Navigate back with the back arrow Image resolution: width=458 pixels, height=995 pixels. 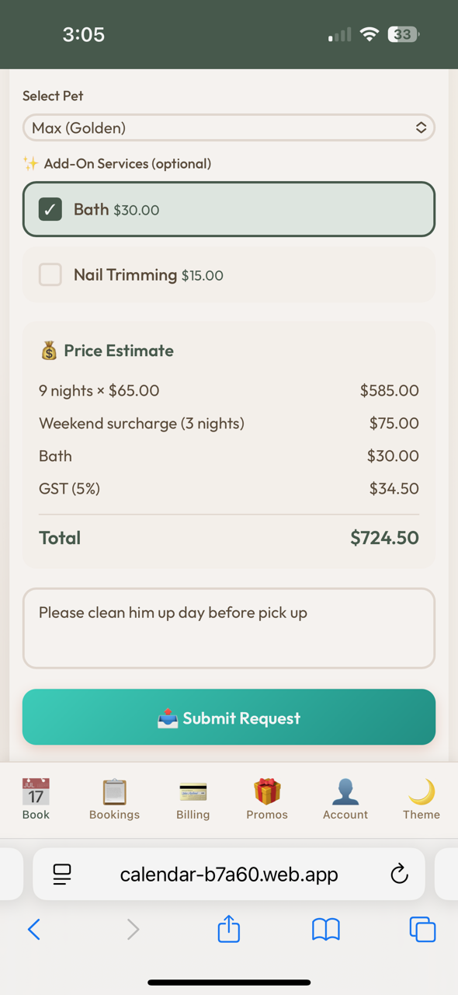click(x=34, y=929)
